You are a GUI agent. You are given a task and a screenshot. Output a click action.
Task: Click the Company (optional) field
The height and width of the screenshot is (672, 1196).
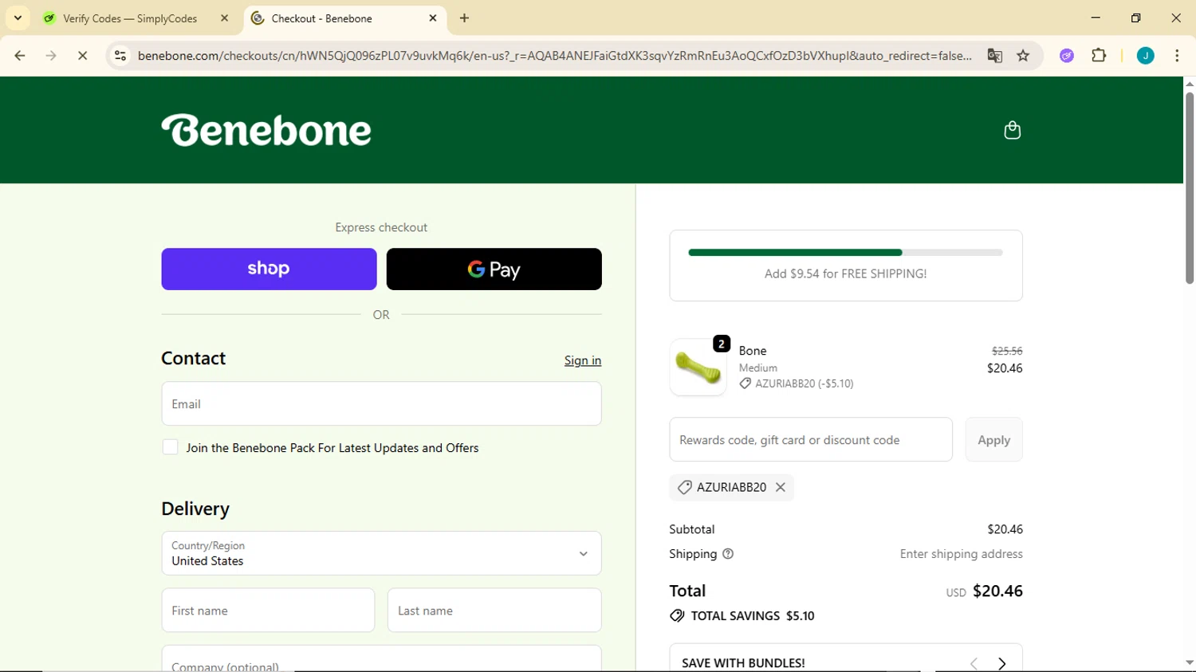[381, 659]
